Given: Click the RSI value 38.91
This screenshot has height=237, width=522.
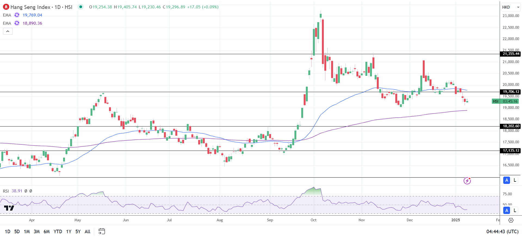Looking at the screenshot, I should (17, 191).
